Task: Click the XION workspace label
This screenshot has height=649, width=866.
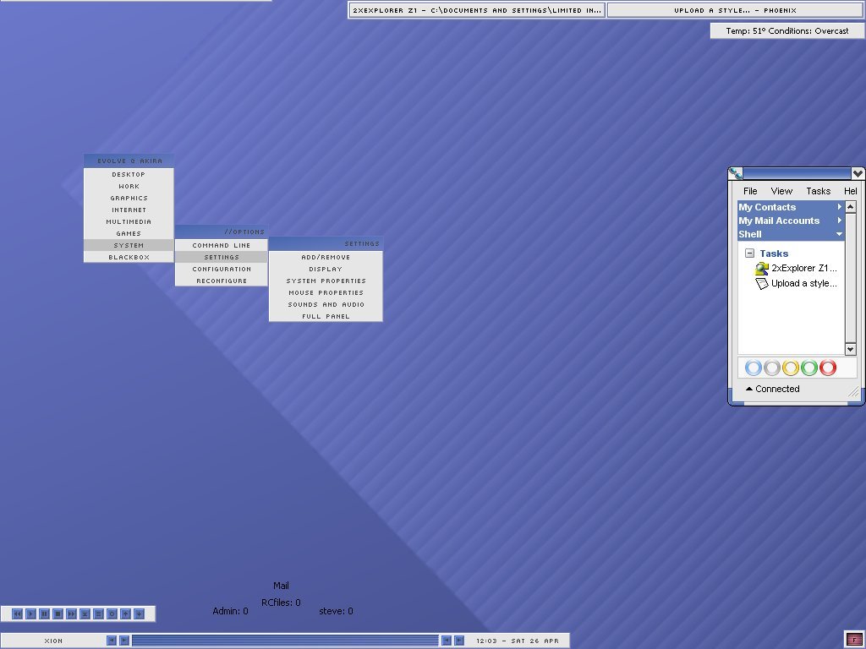Action: [53, 641]
